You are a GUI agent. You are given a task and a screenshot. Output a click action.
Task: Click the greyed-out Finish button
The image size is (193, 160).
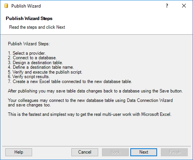click(x=174, y=152)
